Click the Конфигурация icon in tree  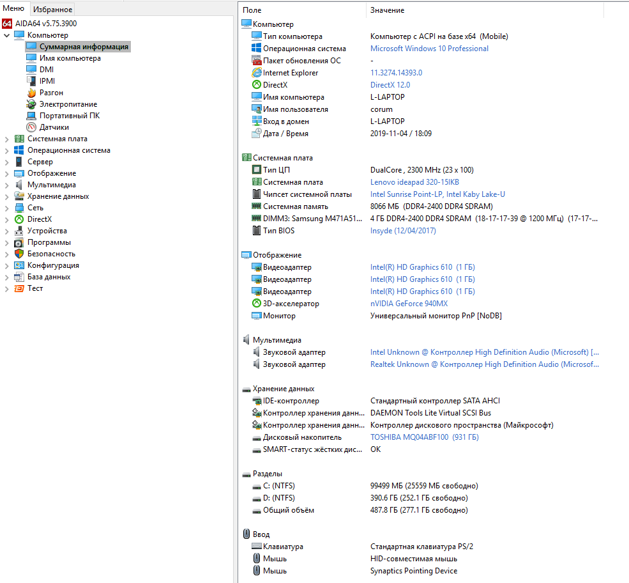19,265
